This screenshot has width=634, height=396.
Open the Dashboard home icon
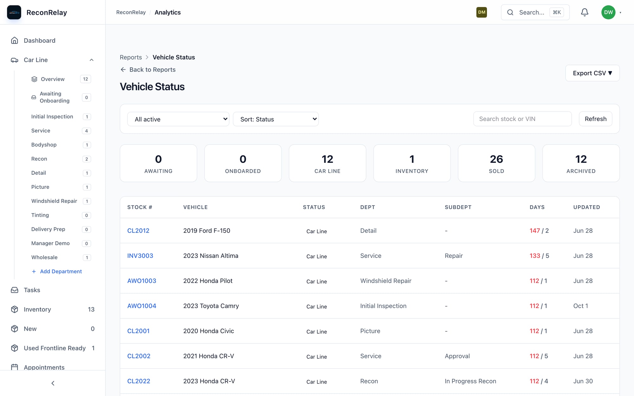tap(15, 41)
